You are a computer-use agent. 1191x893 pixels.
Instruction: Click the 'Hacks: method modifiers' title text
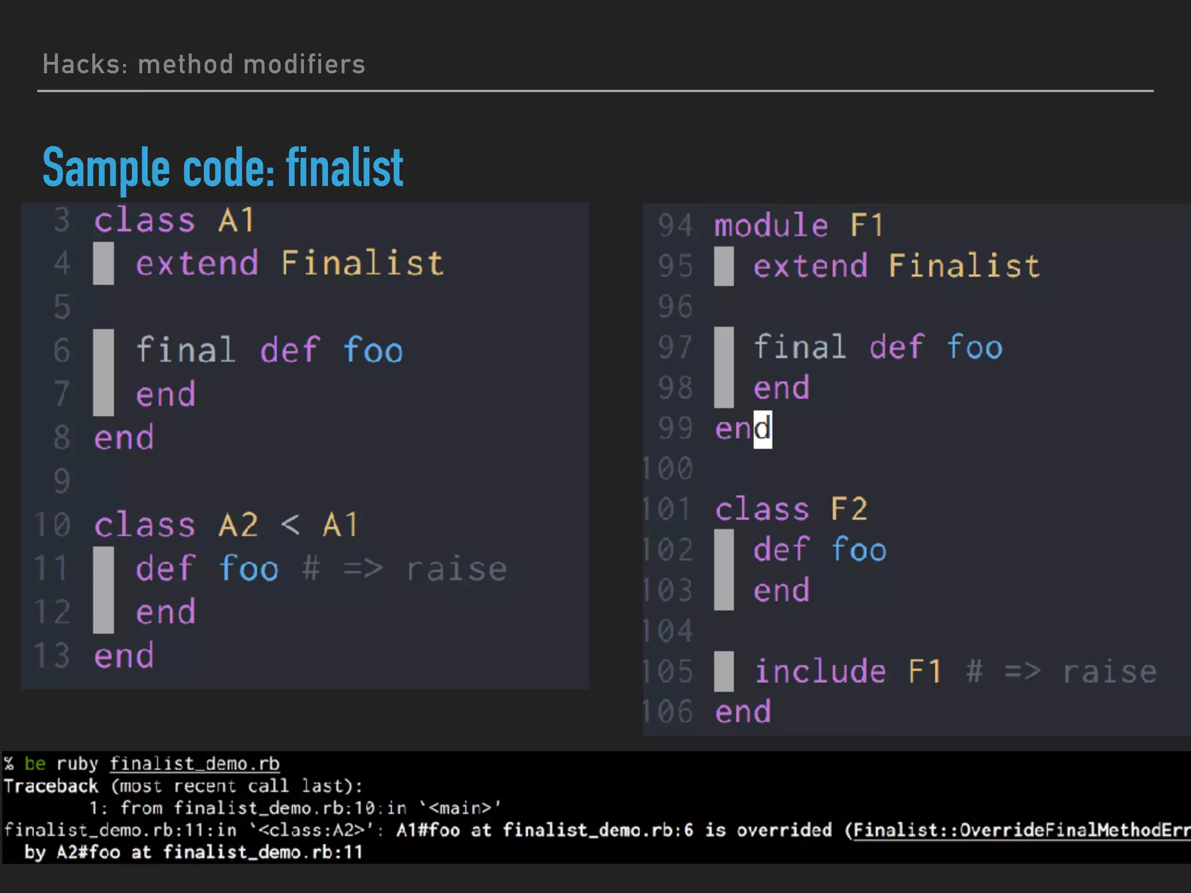204,65
